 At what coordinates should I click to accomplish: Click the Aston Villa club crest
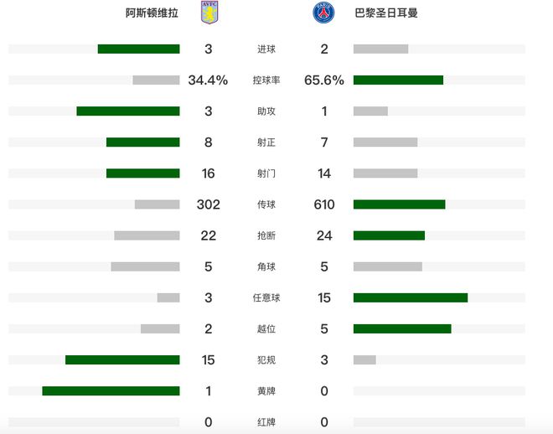209,13
